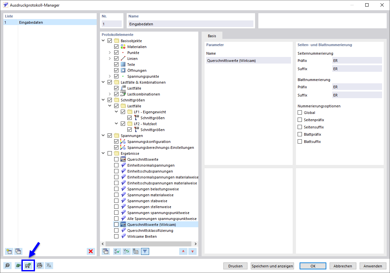Enable the Blattpräfix checkbox
Viewport: 390px width, 273px height.
pos(300,134)
